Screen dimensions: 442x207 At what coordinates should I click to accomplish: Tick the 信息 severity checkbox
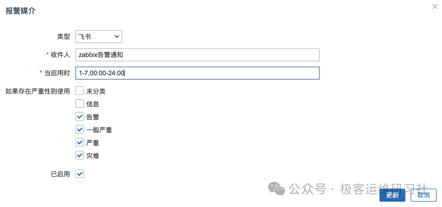pyautogui.click(x=80, y=104)
